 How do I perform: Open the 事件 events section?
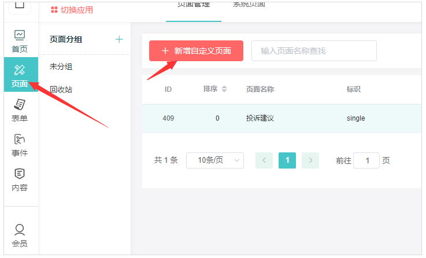(20, 145)
